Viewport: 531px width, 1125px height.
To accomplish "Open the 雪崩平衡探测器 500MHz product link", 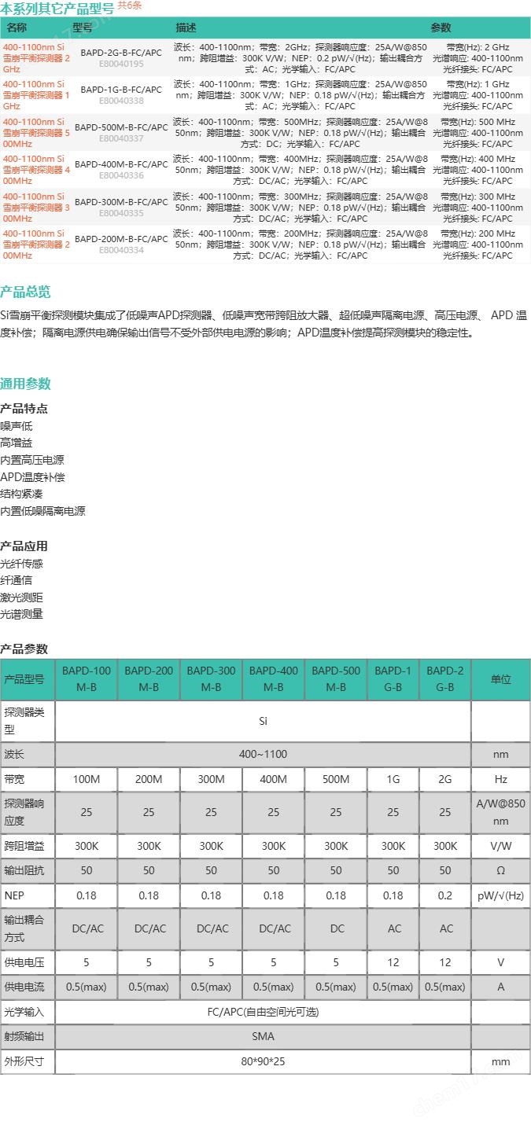I will [x=36, y=133].
